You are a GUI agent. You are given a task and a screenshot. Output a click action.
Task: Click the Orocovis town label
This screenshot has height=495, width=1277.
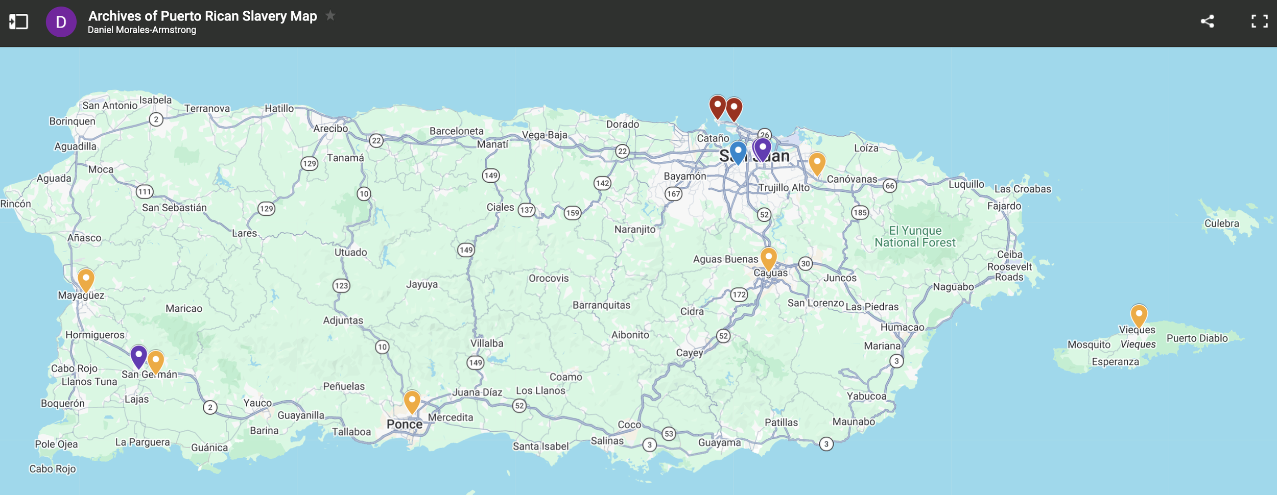click(x=549, y=278)
